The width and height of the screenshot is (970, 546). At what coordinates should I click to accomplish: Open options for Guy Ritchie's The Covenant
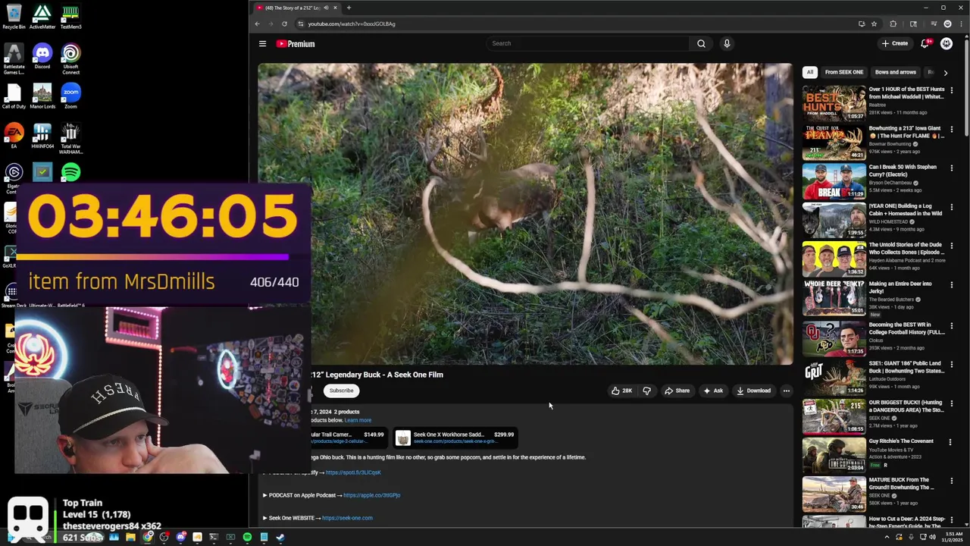pyautogui.click(x=951, y=442)
